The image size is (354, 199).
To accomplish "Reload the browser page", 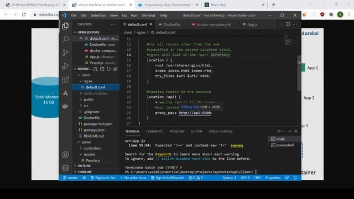I will click(x=24, y=14).
